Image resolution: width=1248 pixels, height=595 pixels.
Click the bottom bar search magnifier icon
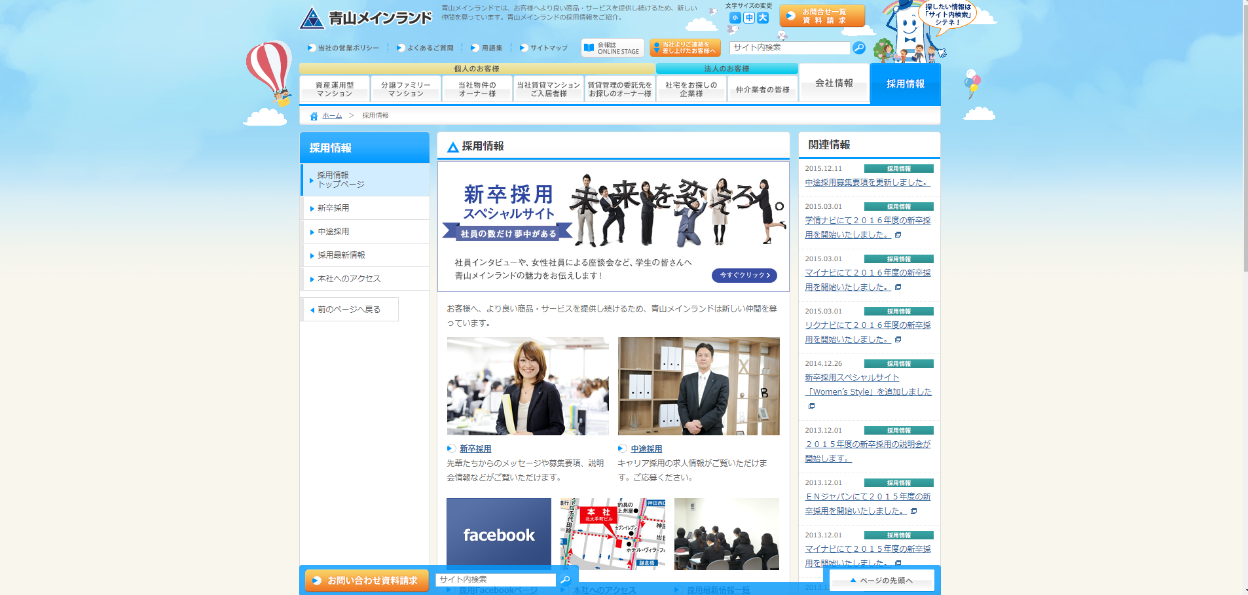565,580
